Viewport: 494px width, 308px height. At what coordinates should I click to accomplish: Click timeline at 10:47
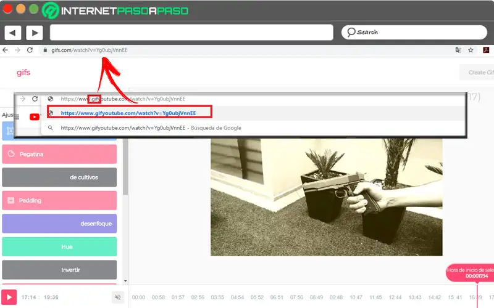pos(356,298)
